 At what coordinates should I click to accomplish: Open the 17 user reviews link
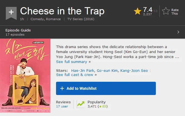pyautogui.click(x=62, y=106)
